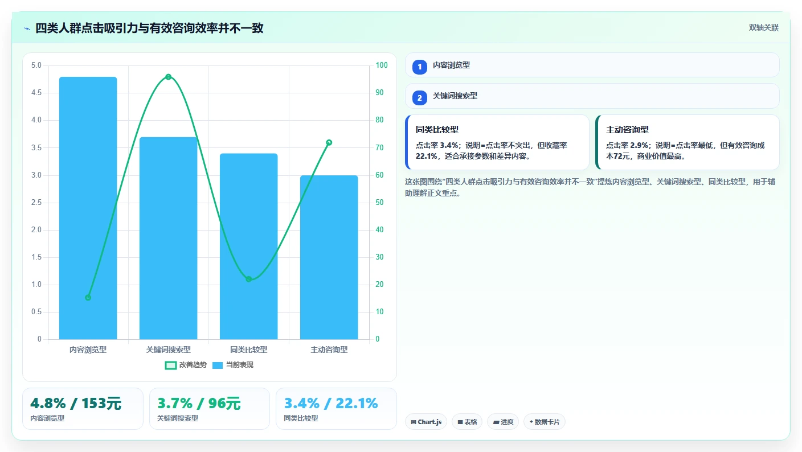Select the 数据卡片 tag chip
Screen dimensions: 802x452
coord(544,422)
